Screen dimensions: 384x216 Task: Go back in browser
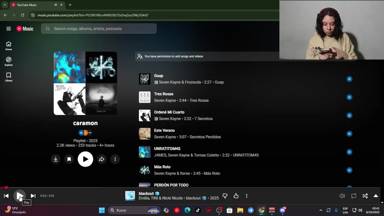point(5,15)
